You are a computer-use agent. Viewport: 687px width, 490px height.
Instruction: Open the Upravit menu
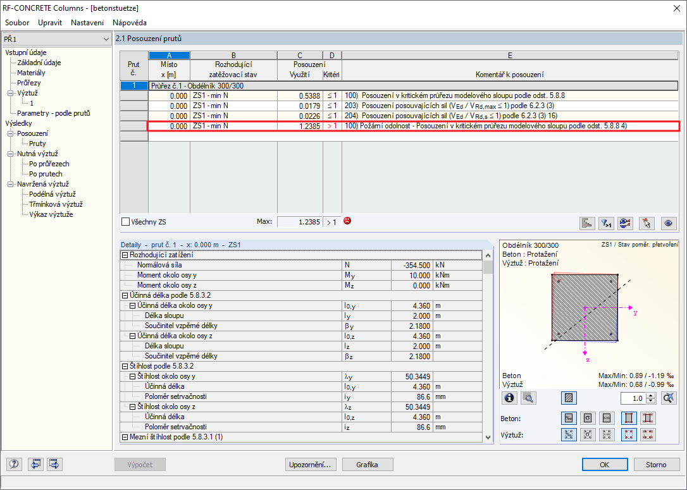pyautogui.click(x=50, y=22)
